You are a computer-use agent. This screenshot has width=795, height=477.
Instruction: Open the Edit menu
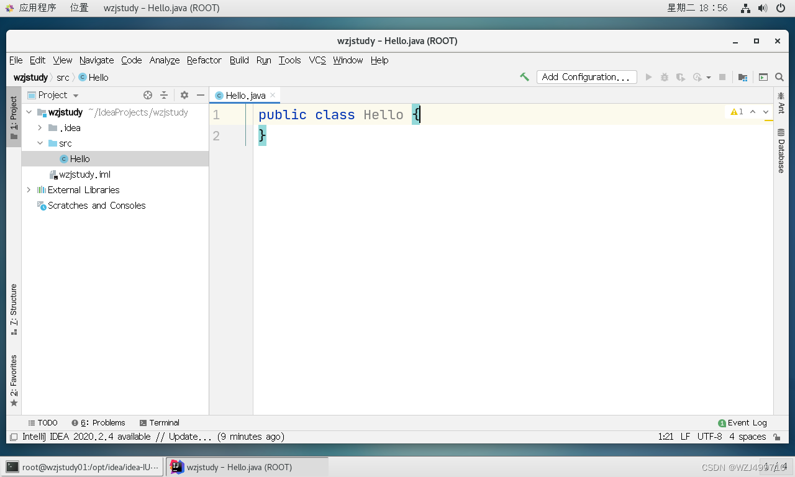[38, 60]
